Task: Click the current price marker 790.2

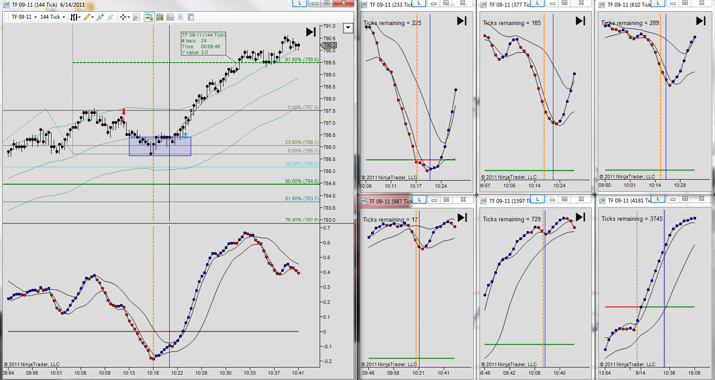Action: (x=329, y=45)
